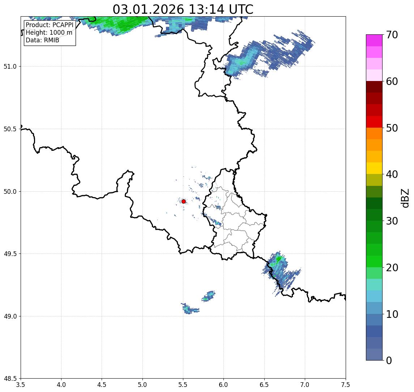Click the colorbar tick value 70

(392, 35)
